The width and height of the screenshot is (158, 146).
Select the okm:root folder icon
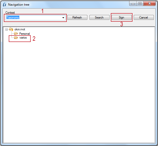pos(11,29)
